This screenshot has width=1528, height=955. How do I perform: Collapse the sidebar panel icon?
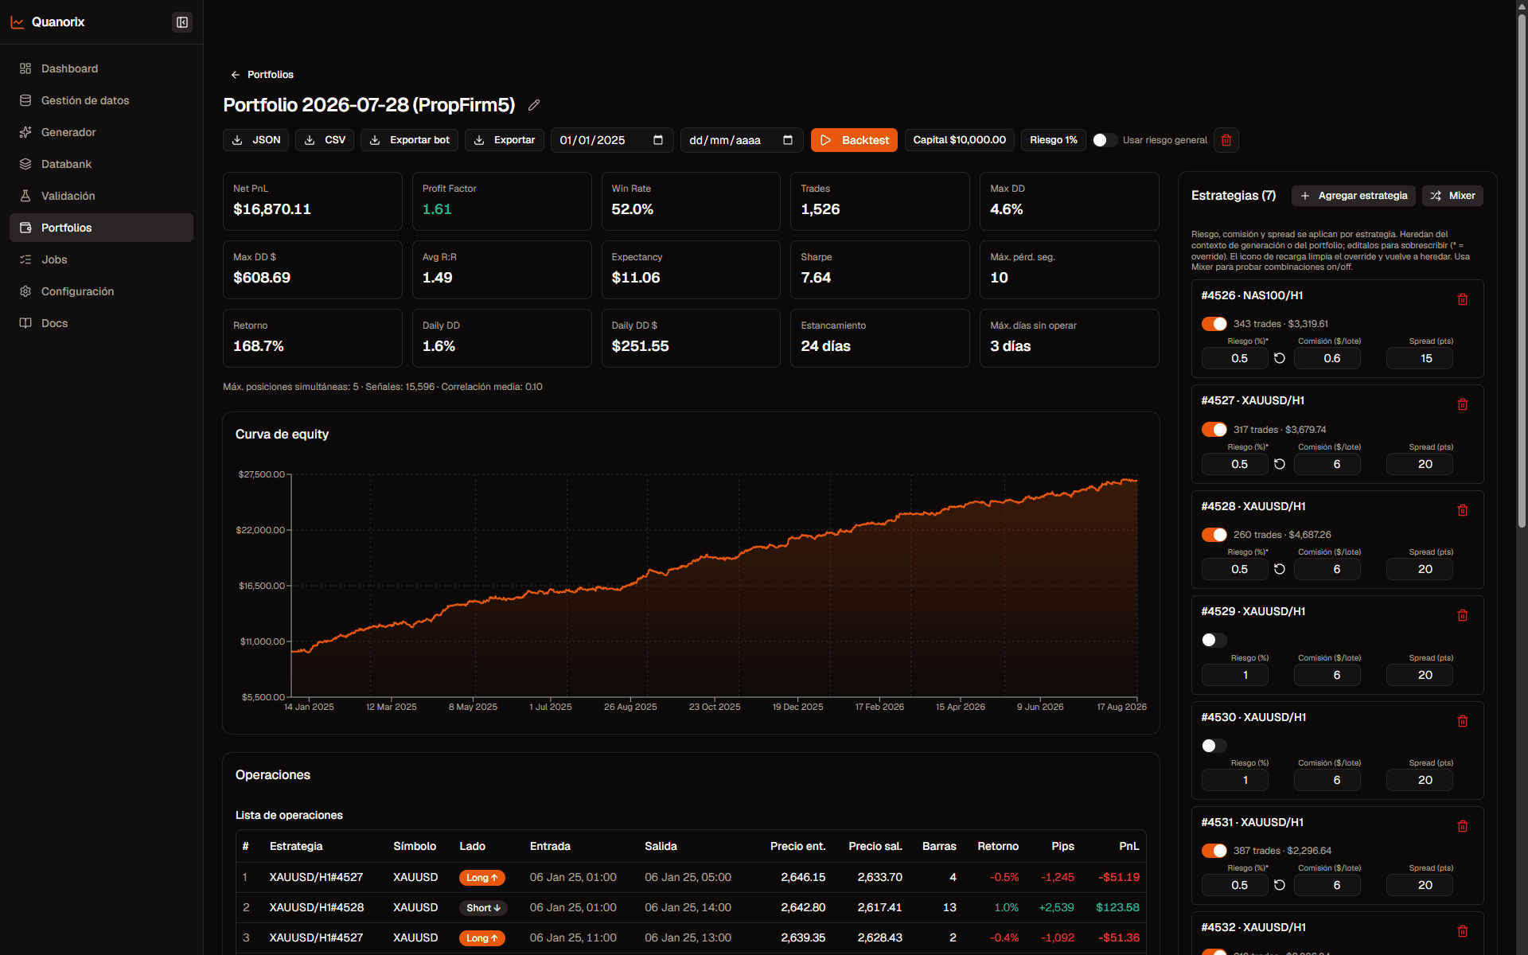[x=182, y=22]
